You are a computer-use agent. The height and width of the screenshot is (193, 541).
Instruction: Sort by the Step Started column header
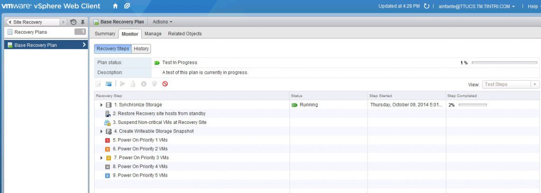point(406,96)
